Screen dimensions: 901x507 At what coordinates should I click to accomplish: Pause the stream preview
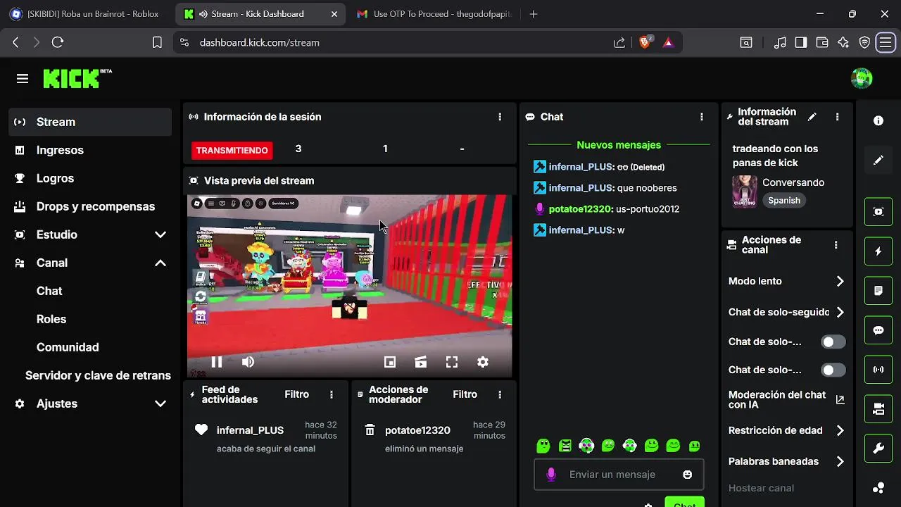coord(217,362)
